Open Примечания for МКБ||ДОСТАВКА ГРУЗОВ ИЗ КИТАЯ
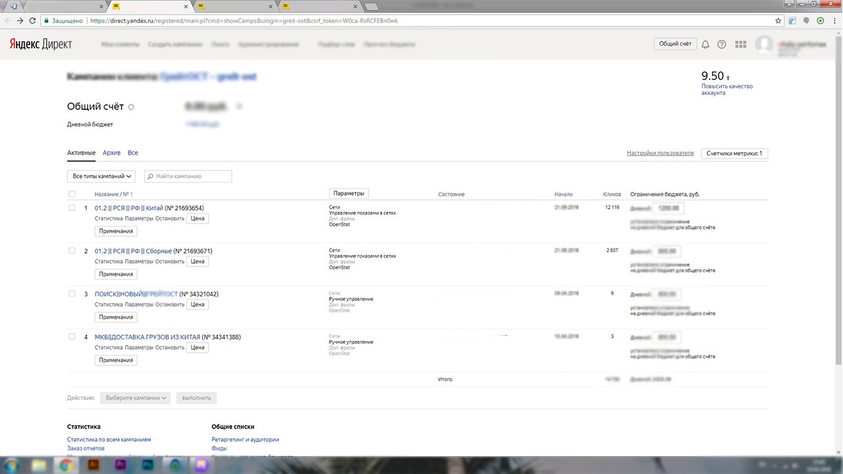Screen dimensions: 843x474 (x=116, y=360)
